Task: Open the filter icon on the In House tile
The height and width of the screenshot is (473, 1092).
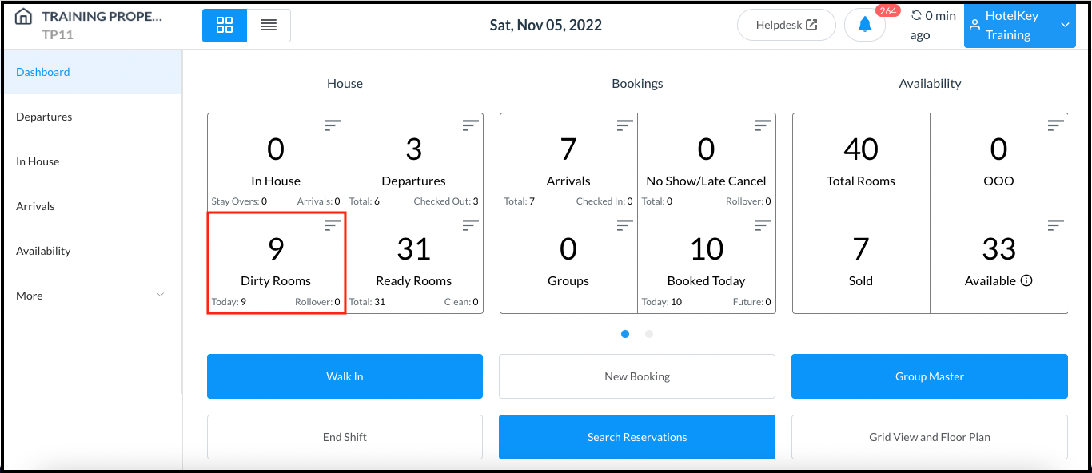Action: point(332,125)
